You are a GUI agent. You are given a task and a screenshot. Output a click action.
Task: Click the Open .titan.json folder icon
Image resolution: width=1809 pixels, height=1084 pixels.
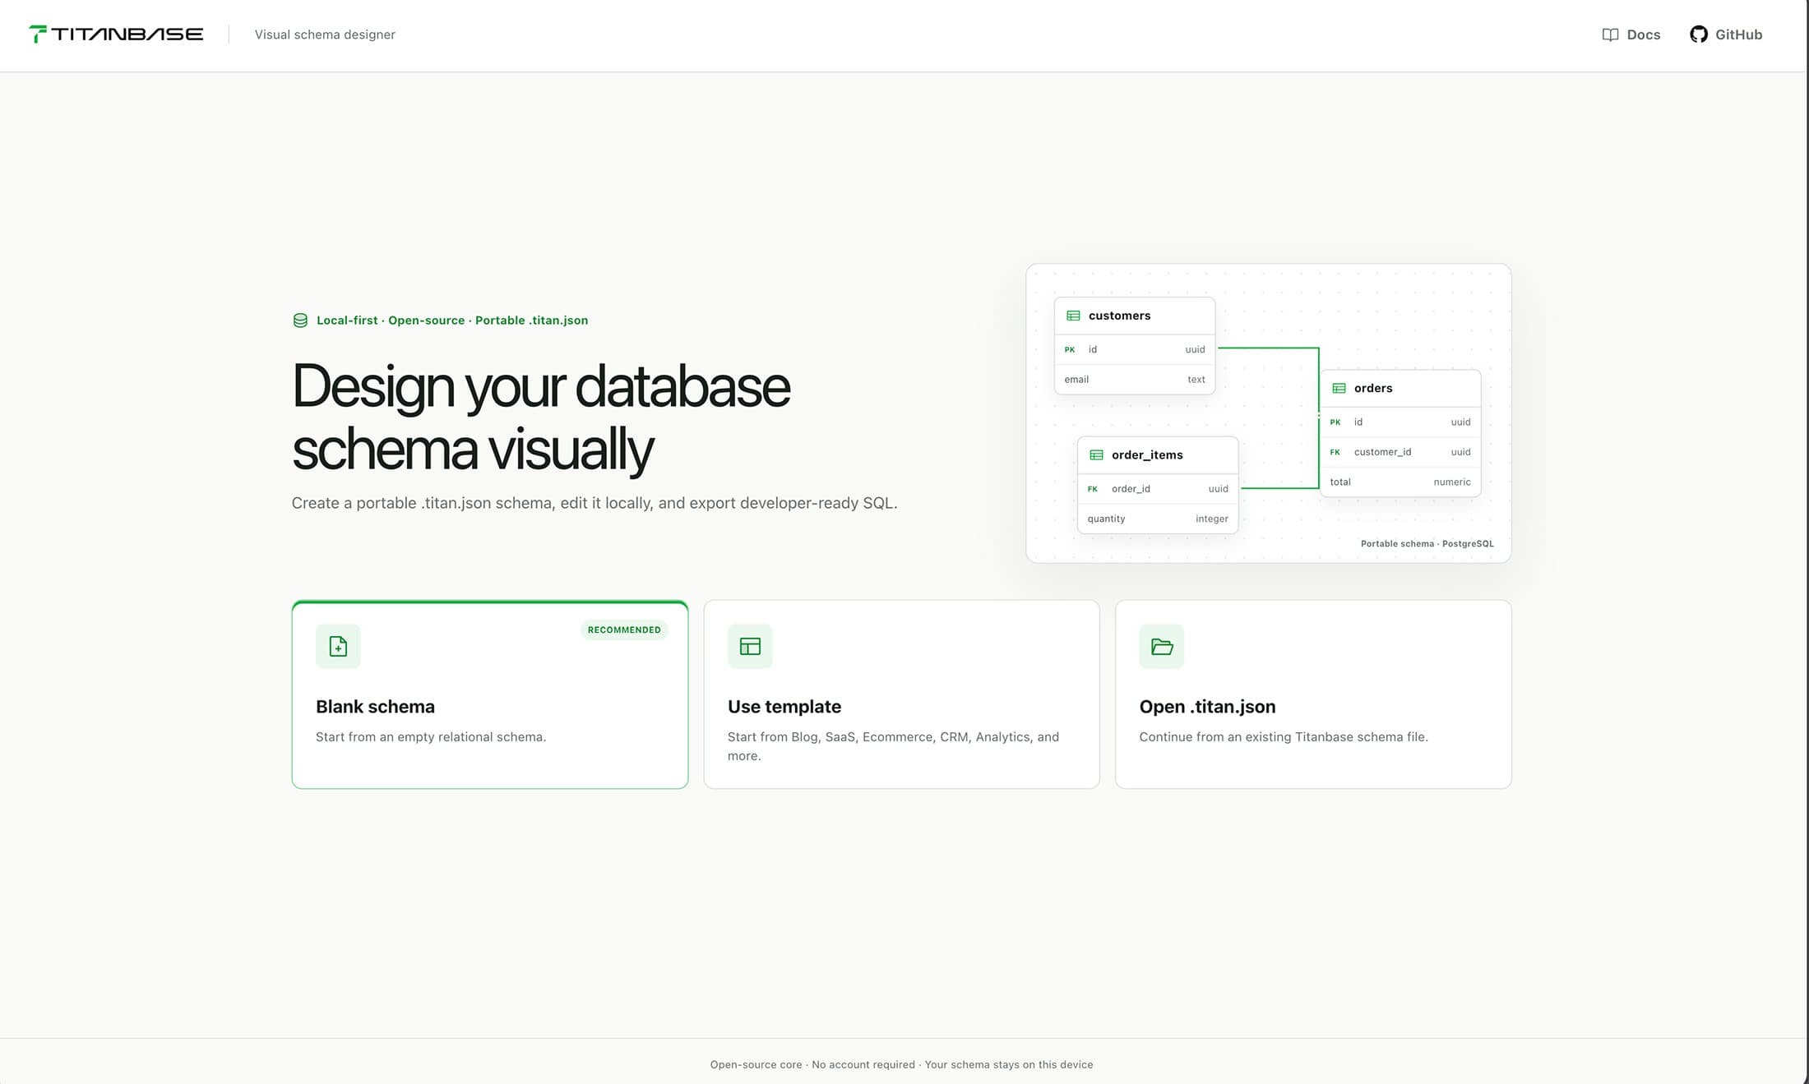[1162, 646]
